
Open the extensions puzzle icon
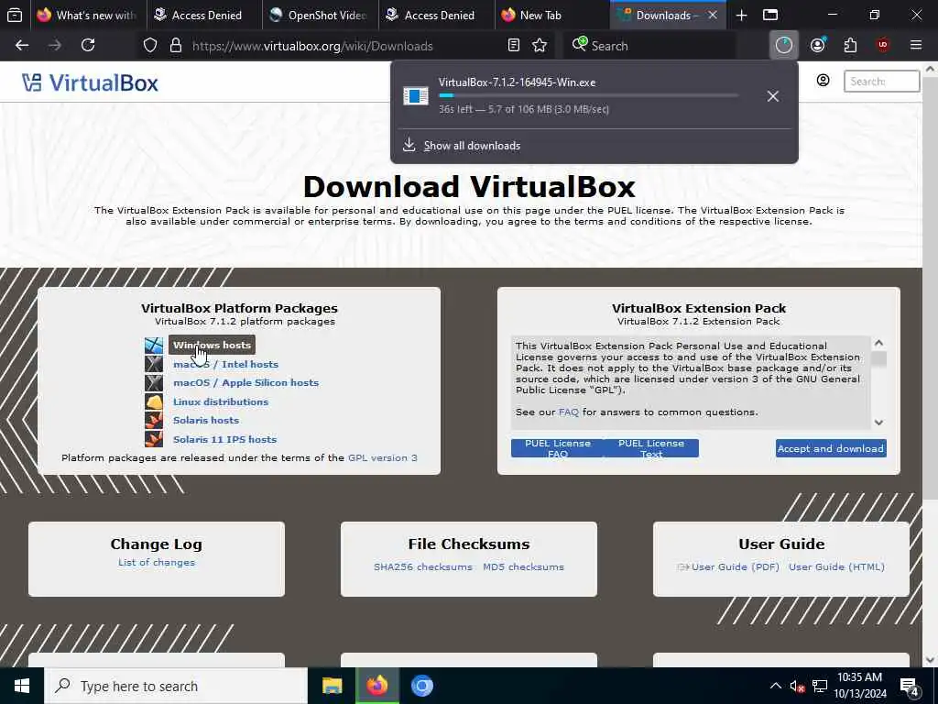(850, 46)
